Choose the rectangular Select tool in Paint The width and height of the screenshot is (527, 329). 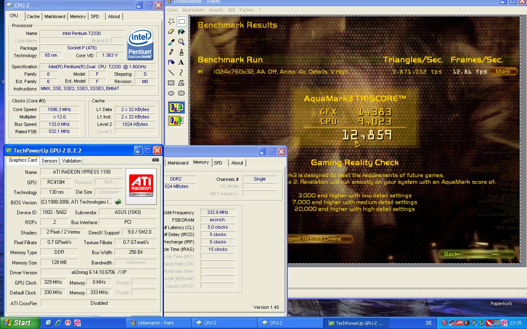click(x=182, y=21)
